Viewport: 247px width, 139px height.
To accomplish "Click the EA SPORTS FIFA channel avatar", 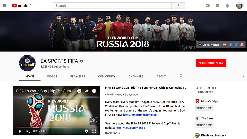I will [x=27, y=63].
